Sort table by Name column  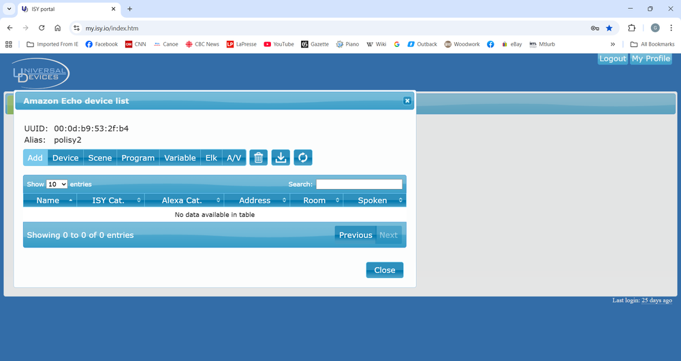(x=48, y=201)
